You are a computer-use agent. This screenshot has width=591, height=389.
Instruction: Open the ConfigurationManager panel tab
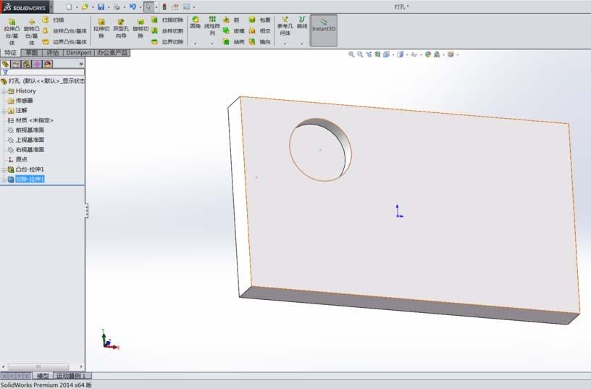pos(26,64)
